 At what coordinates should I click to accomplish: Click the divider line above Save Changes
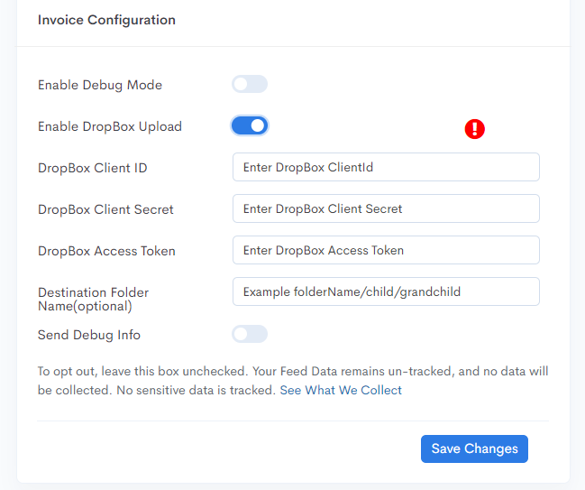[293, 421]
